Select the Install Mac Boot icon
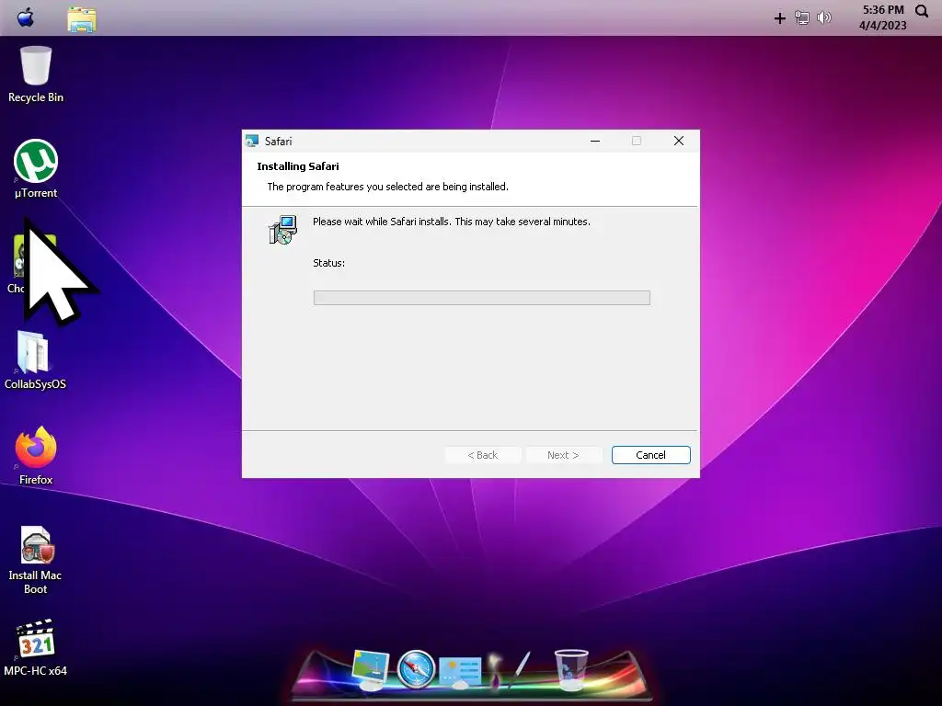Screen dimensions: 942x706 coord(36,560)
